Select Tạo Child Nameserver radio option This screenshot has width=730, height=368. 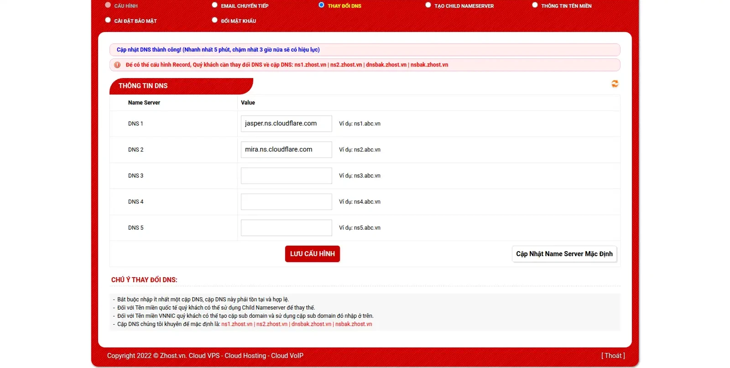pyautogui.click(x=428, y=5)
